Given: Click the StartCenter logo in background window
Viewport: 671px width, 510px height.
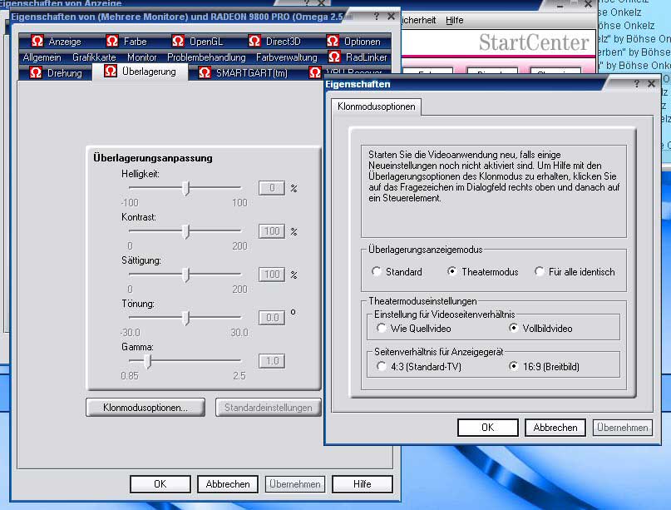Looking at the screenshot, I should pos(534,42).
